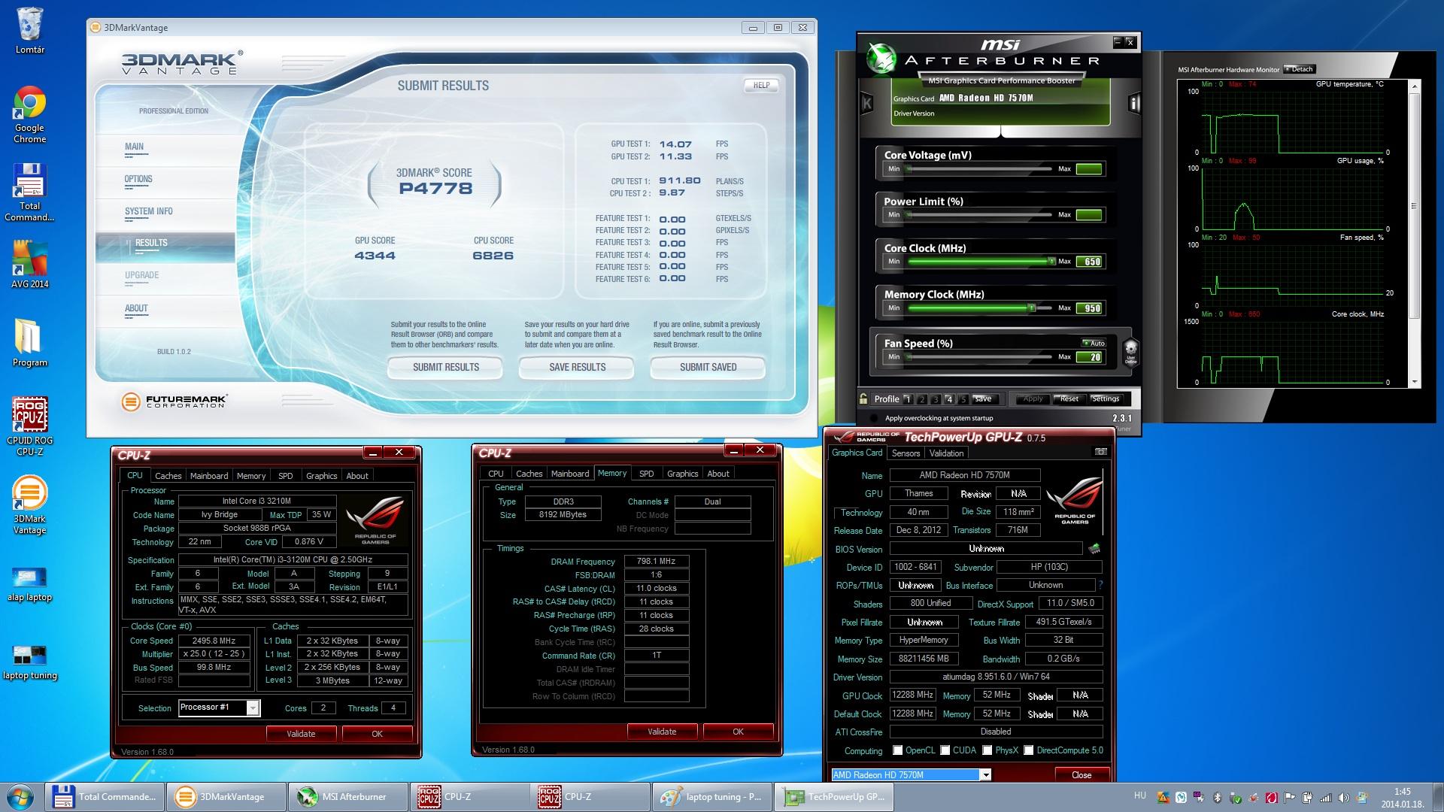Click Afterburner profile lock icon

click(863, 399)
